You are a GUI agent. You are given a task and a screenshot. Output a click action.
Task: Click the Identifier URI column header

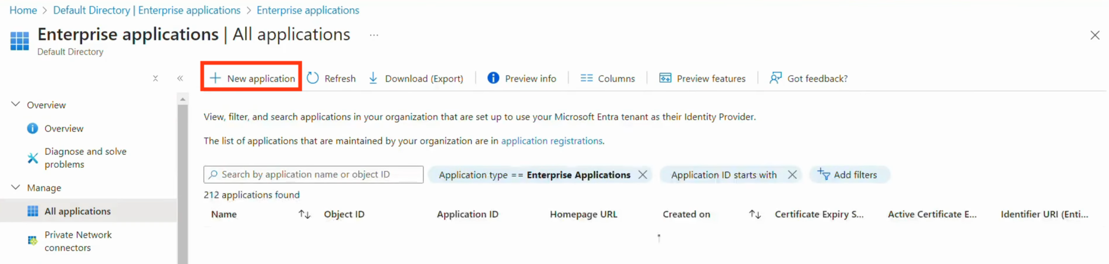coord(1044,214)
